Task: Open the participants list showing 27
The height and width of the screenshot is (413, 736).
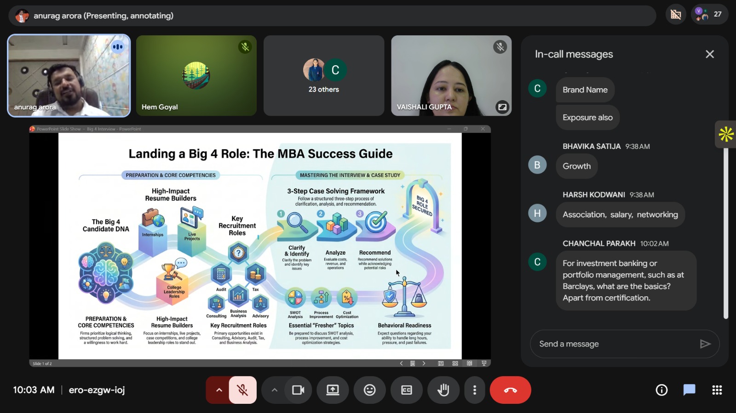Action: (709, 15)
